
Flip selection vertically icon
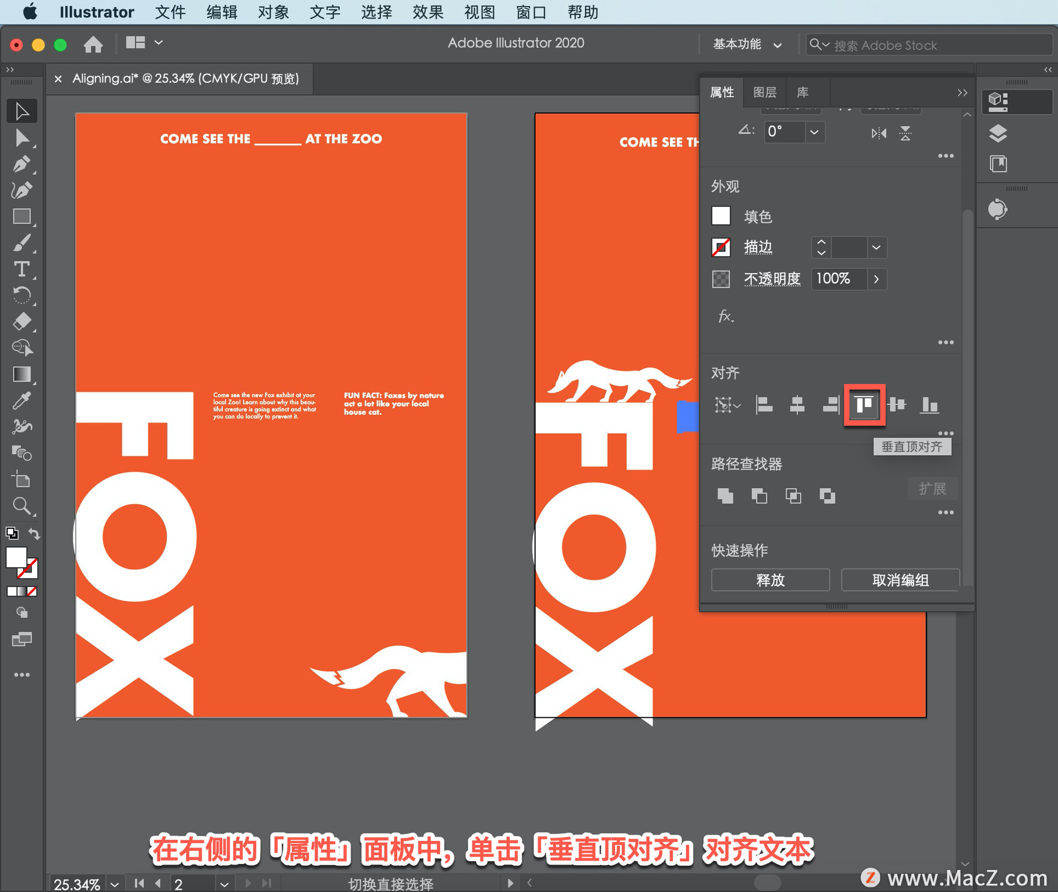tap(905, 133)
